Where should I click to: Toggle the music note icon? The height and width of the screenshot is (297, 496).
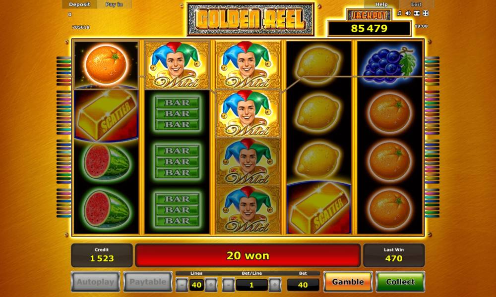(x=399, y=13)
